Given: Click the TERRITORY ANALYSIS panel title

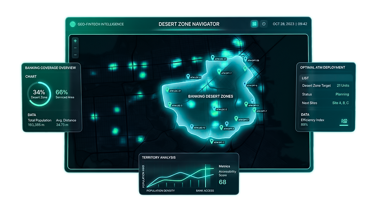Looking at the screenshot, I should (x=159, y=158).
